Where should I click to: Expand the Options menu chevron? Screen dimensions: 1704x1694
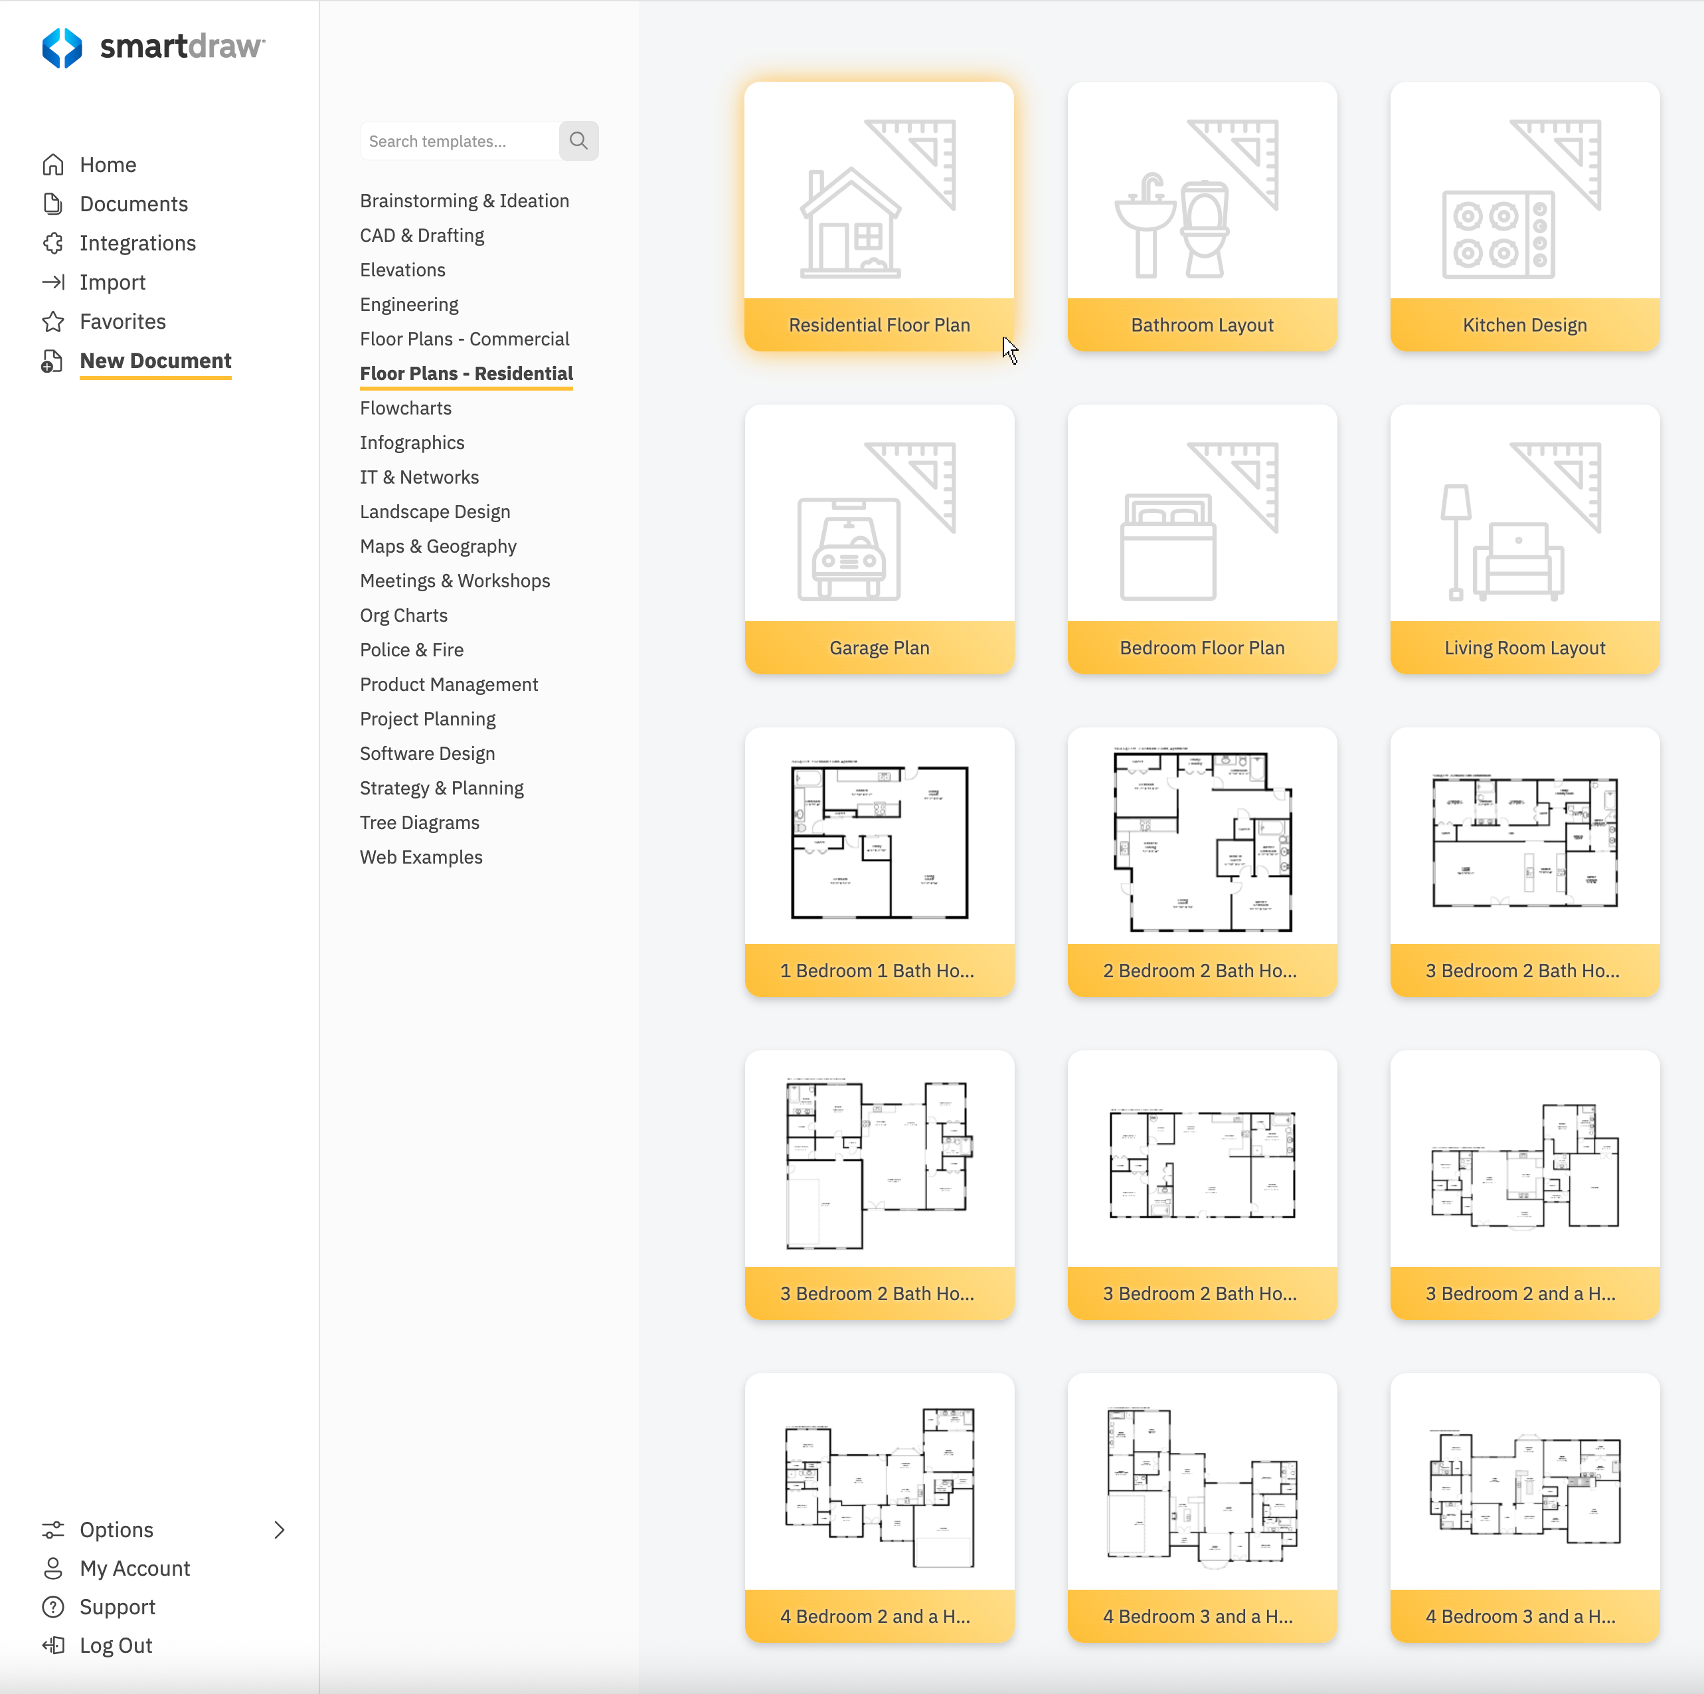(x=280, y=1529)
